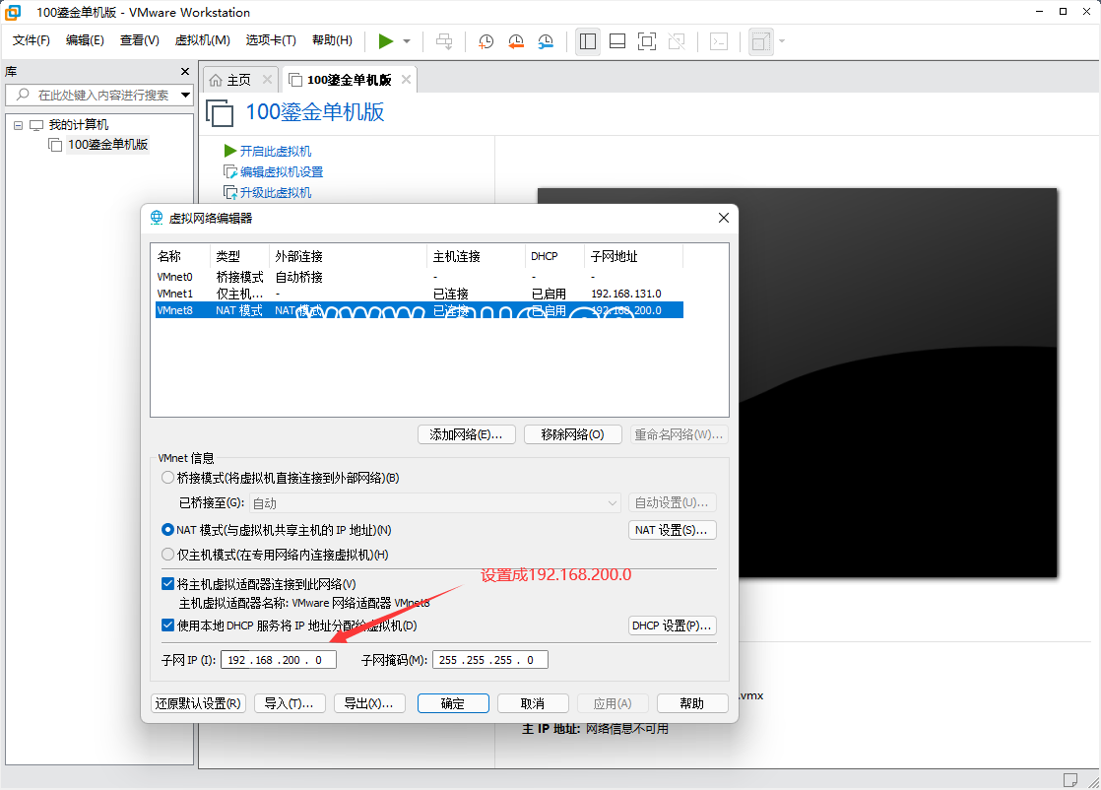Click the 取消 button
This screenshot has width=1101, height=790.
[533, 703]
